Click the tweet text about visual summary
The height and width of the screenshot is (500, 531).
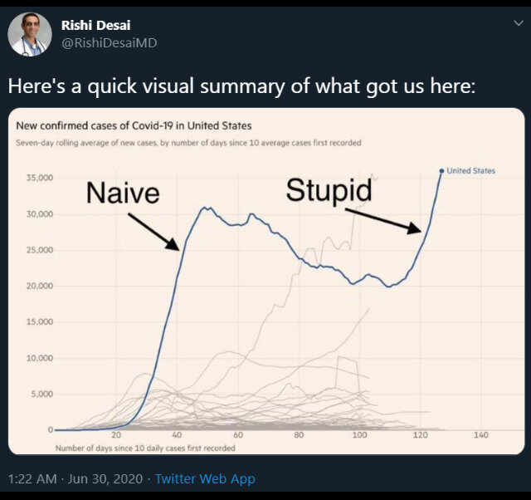point(241,86)
